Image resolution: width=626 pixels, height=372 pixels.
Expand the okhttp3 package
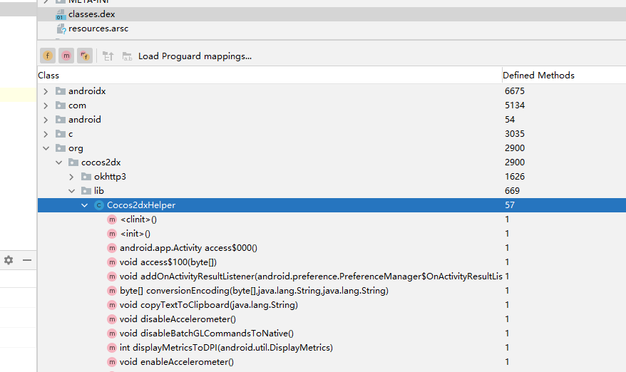tap(71, 177)
